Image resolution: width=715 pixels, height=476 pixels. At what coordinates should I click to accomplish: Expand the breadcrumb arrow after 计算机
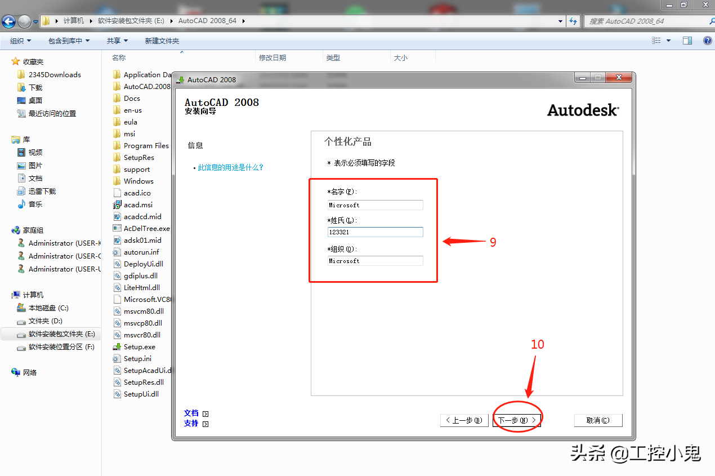[90, 21]
